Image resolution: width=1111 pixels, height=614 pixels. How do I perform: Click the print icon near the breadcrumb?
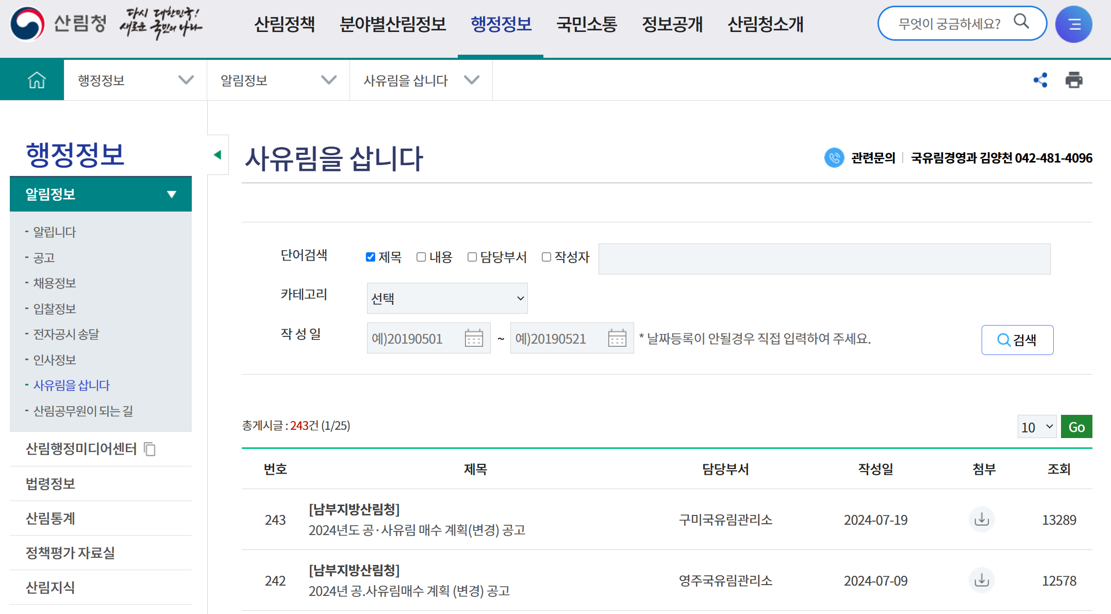coord(1073,80)
